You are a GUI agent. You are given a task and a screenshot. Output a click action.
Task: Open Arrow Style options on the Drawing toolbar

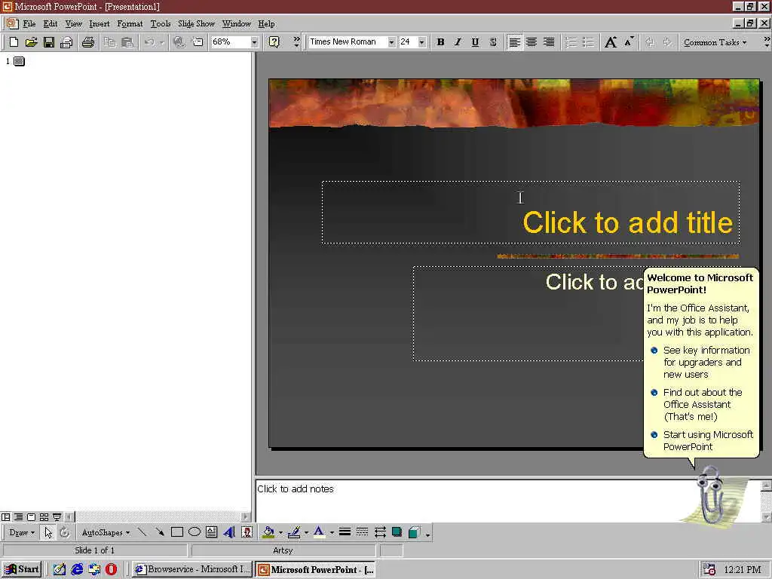click(380, 532)
